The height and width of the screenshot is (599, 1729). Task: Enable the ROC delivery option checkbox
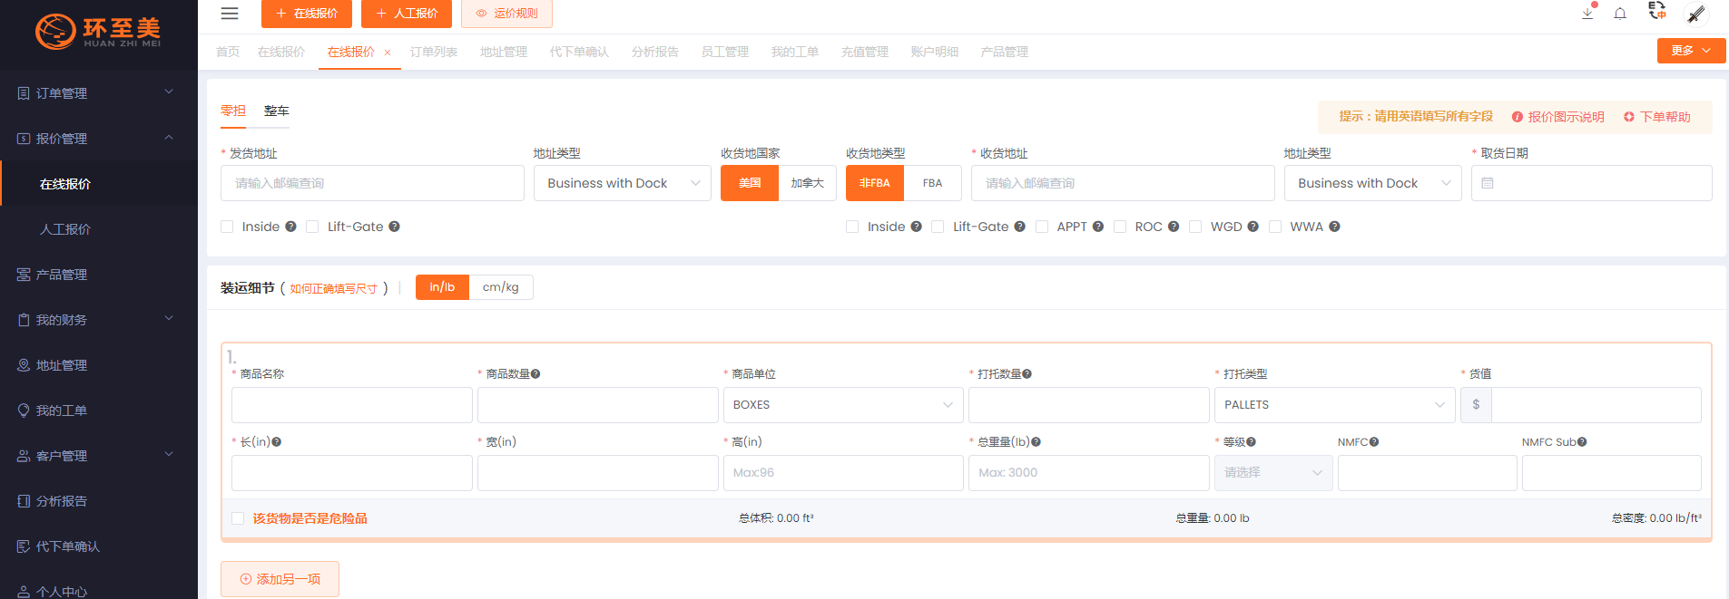(1120, 227)
